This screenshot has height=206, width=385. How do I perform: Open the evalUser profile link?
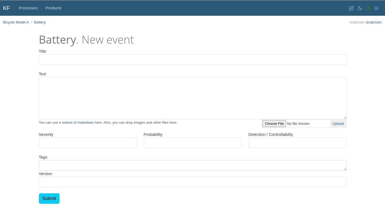(x=373, y=22)
